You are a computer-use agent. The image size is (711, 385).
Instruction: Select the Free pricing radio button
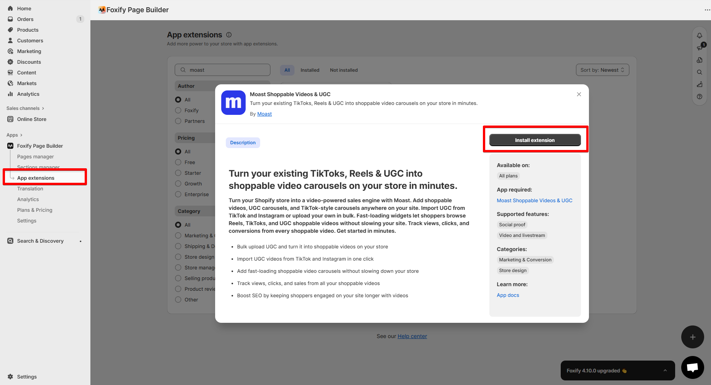click(178, 162)
